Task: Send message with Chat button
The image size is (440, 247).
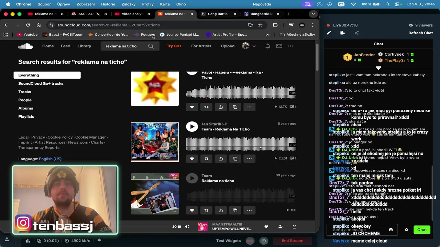Action: pos(422,230)
